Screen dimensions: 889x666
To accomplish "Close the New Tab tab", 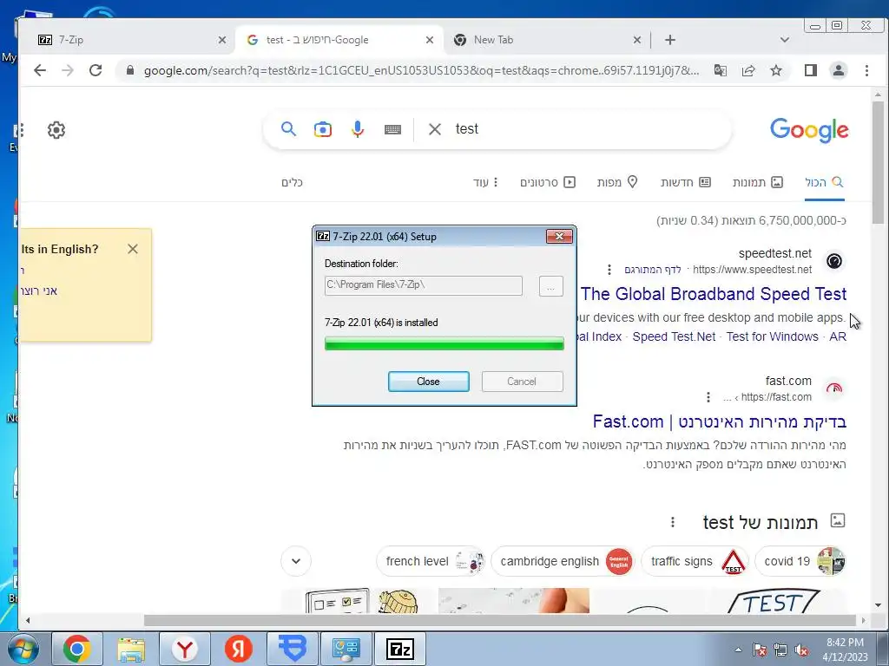I will (x=637, y=40).
